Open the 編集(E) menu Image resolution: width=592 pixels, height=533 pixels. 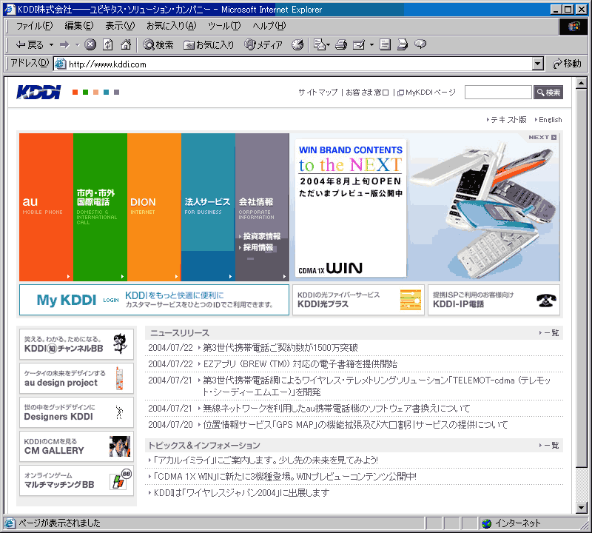[79, 26]
